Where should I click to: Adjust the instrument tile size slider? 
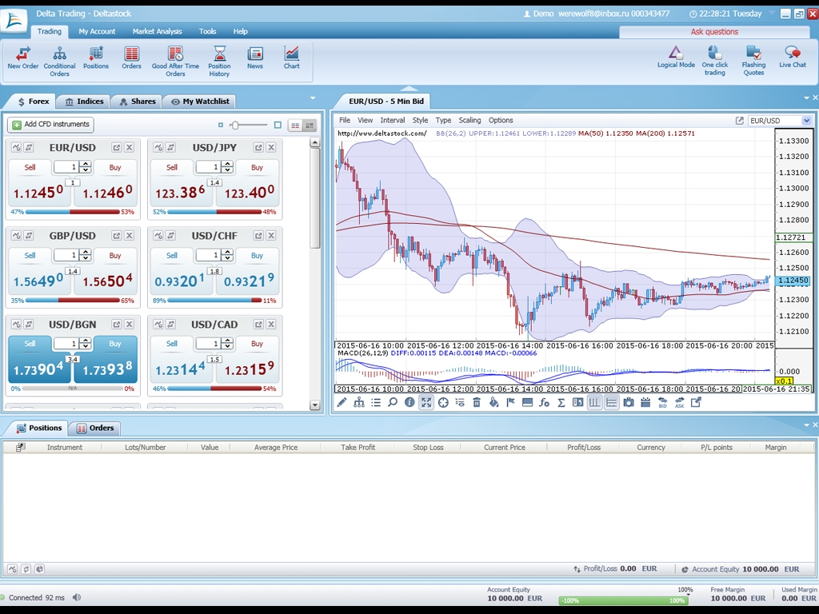click(236, 126)
